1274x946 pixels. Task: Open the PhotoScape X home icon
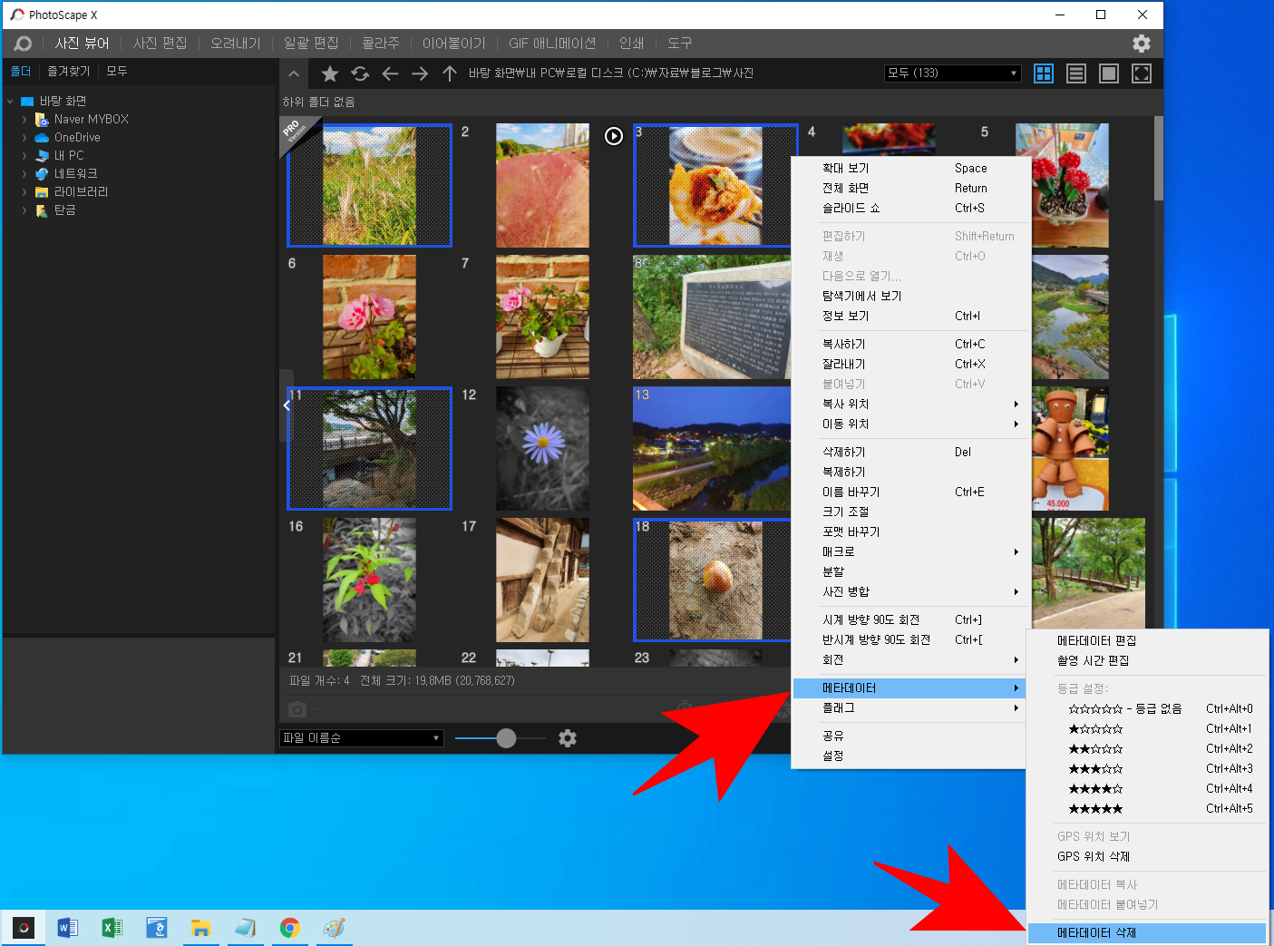coord(23,44)
